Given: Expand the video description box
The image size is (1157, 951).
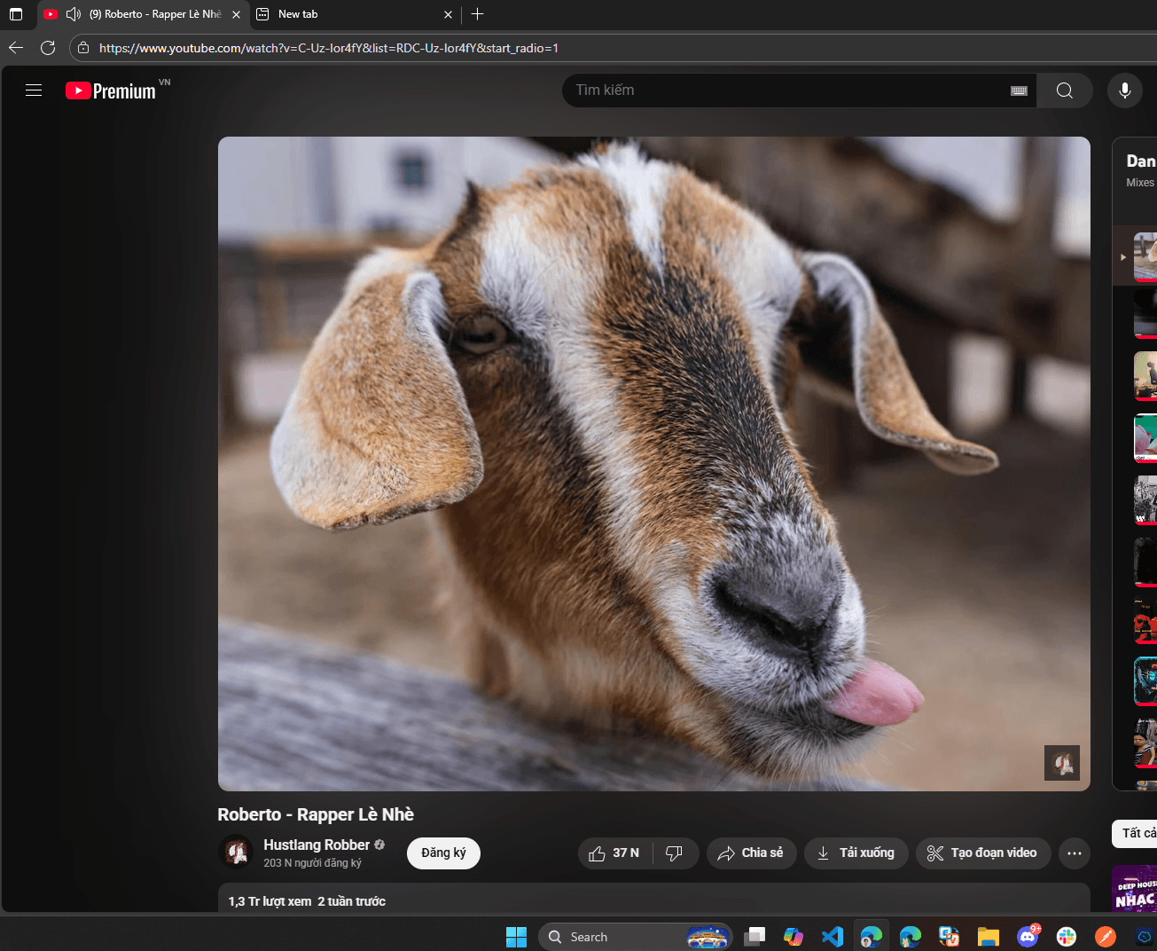Looking at the screenshot, I should [x=653, y=900].
